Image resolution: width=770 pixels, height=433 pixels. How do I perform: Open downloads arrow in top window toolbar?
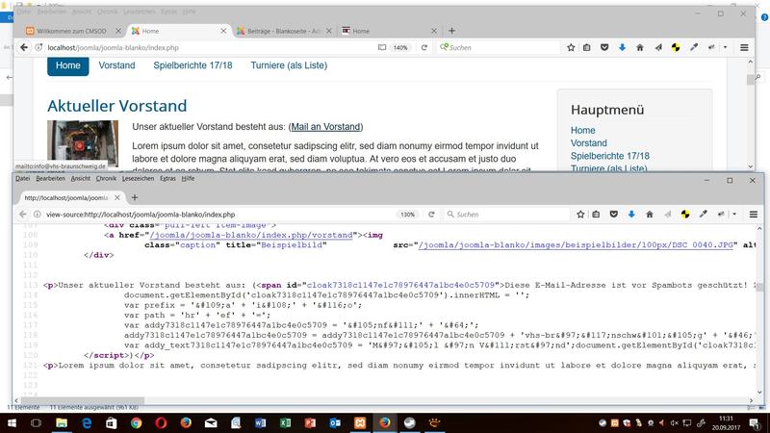(x=622, y=47)
